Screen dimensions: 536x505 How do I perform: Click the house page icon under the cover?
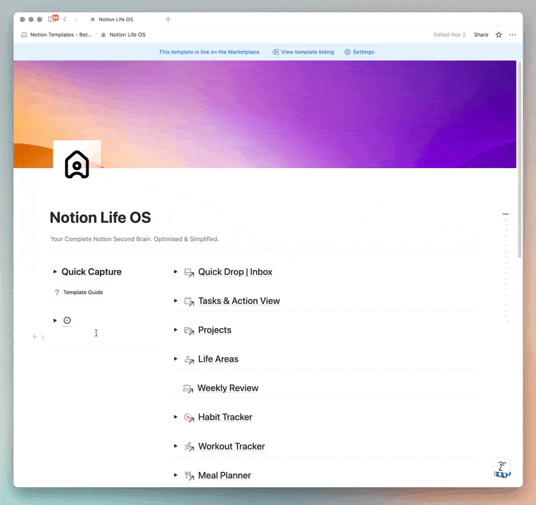click(77, 164)
